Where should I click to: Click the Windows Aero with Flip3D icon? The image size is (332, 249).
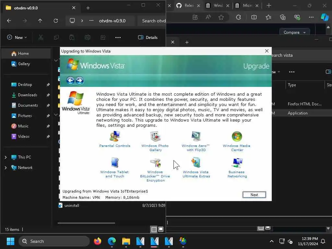196,136
